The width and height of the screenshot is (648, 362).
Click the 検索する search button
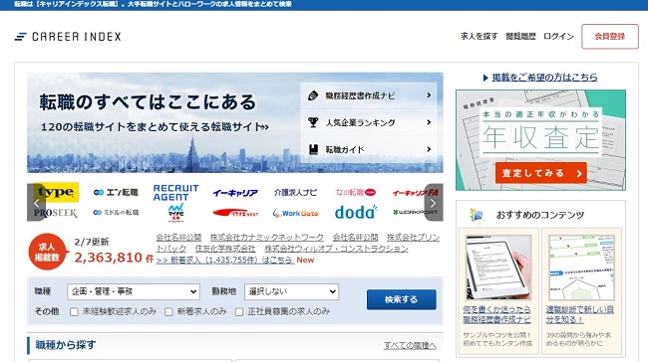tap(402, 299)
